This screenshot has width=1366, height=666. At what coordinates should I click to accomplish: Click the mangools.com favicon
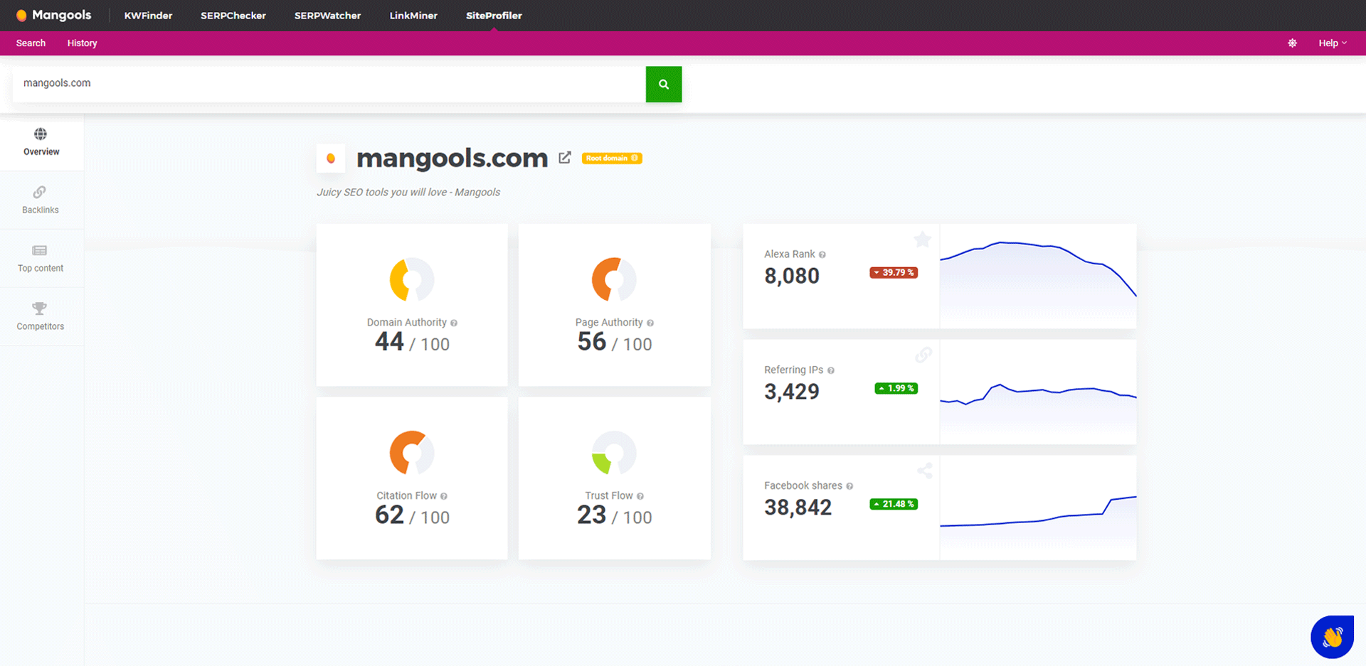pyautogui.click(x=331, y=158)
